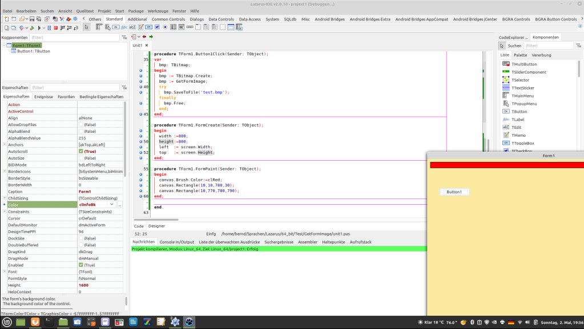Open Firefox from the taskbar

[x=35, y=322]
